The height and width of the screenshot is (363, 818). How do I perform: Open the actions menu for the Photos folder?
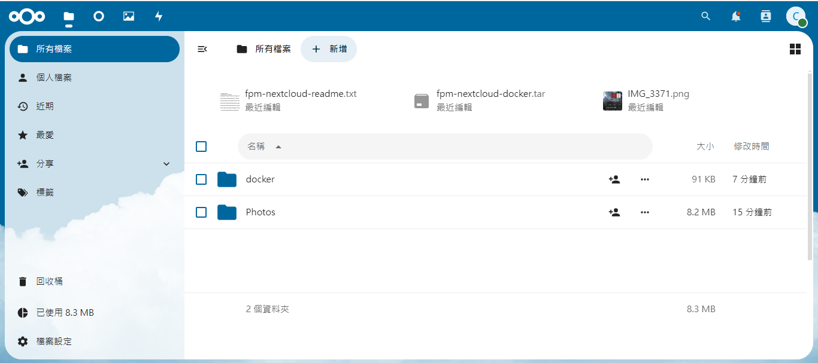click(644, 212)
